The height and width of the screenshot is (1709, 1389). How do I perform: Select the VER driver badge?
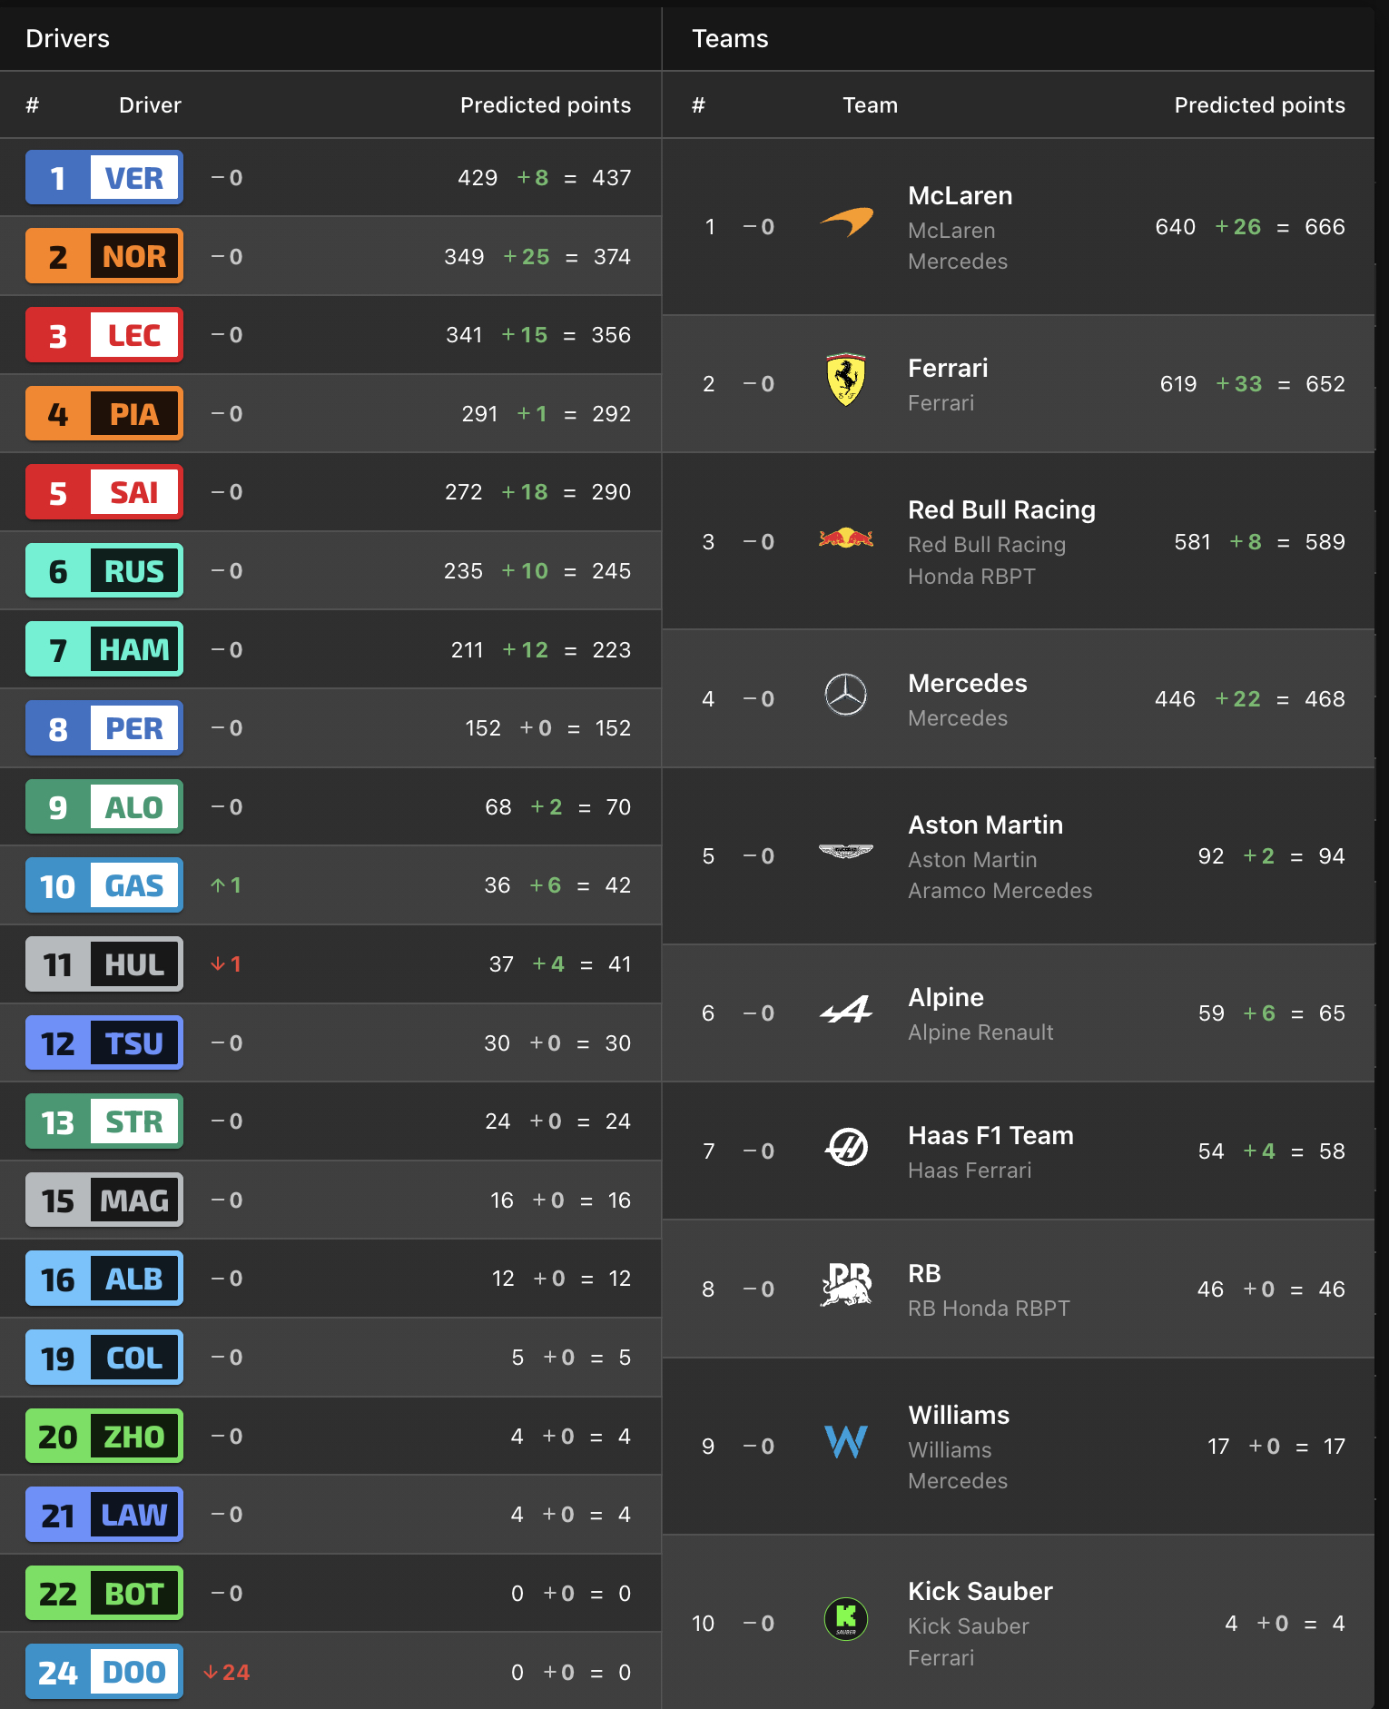pyautogui.click(x=104, y=178)
